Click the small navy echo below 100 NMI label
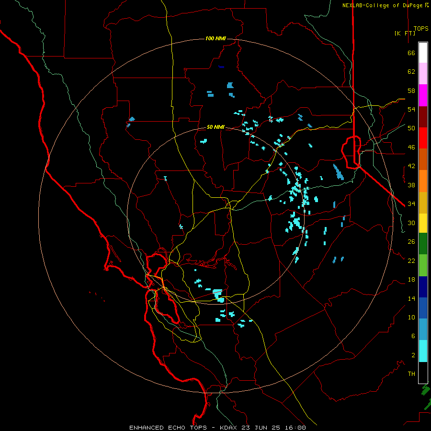The height and width of the screenshot is (431, 431). click(x=221, y=67)
